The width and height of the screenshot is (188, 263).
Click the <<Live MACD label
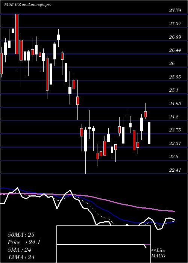click(x=158, y=253)
